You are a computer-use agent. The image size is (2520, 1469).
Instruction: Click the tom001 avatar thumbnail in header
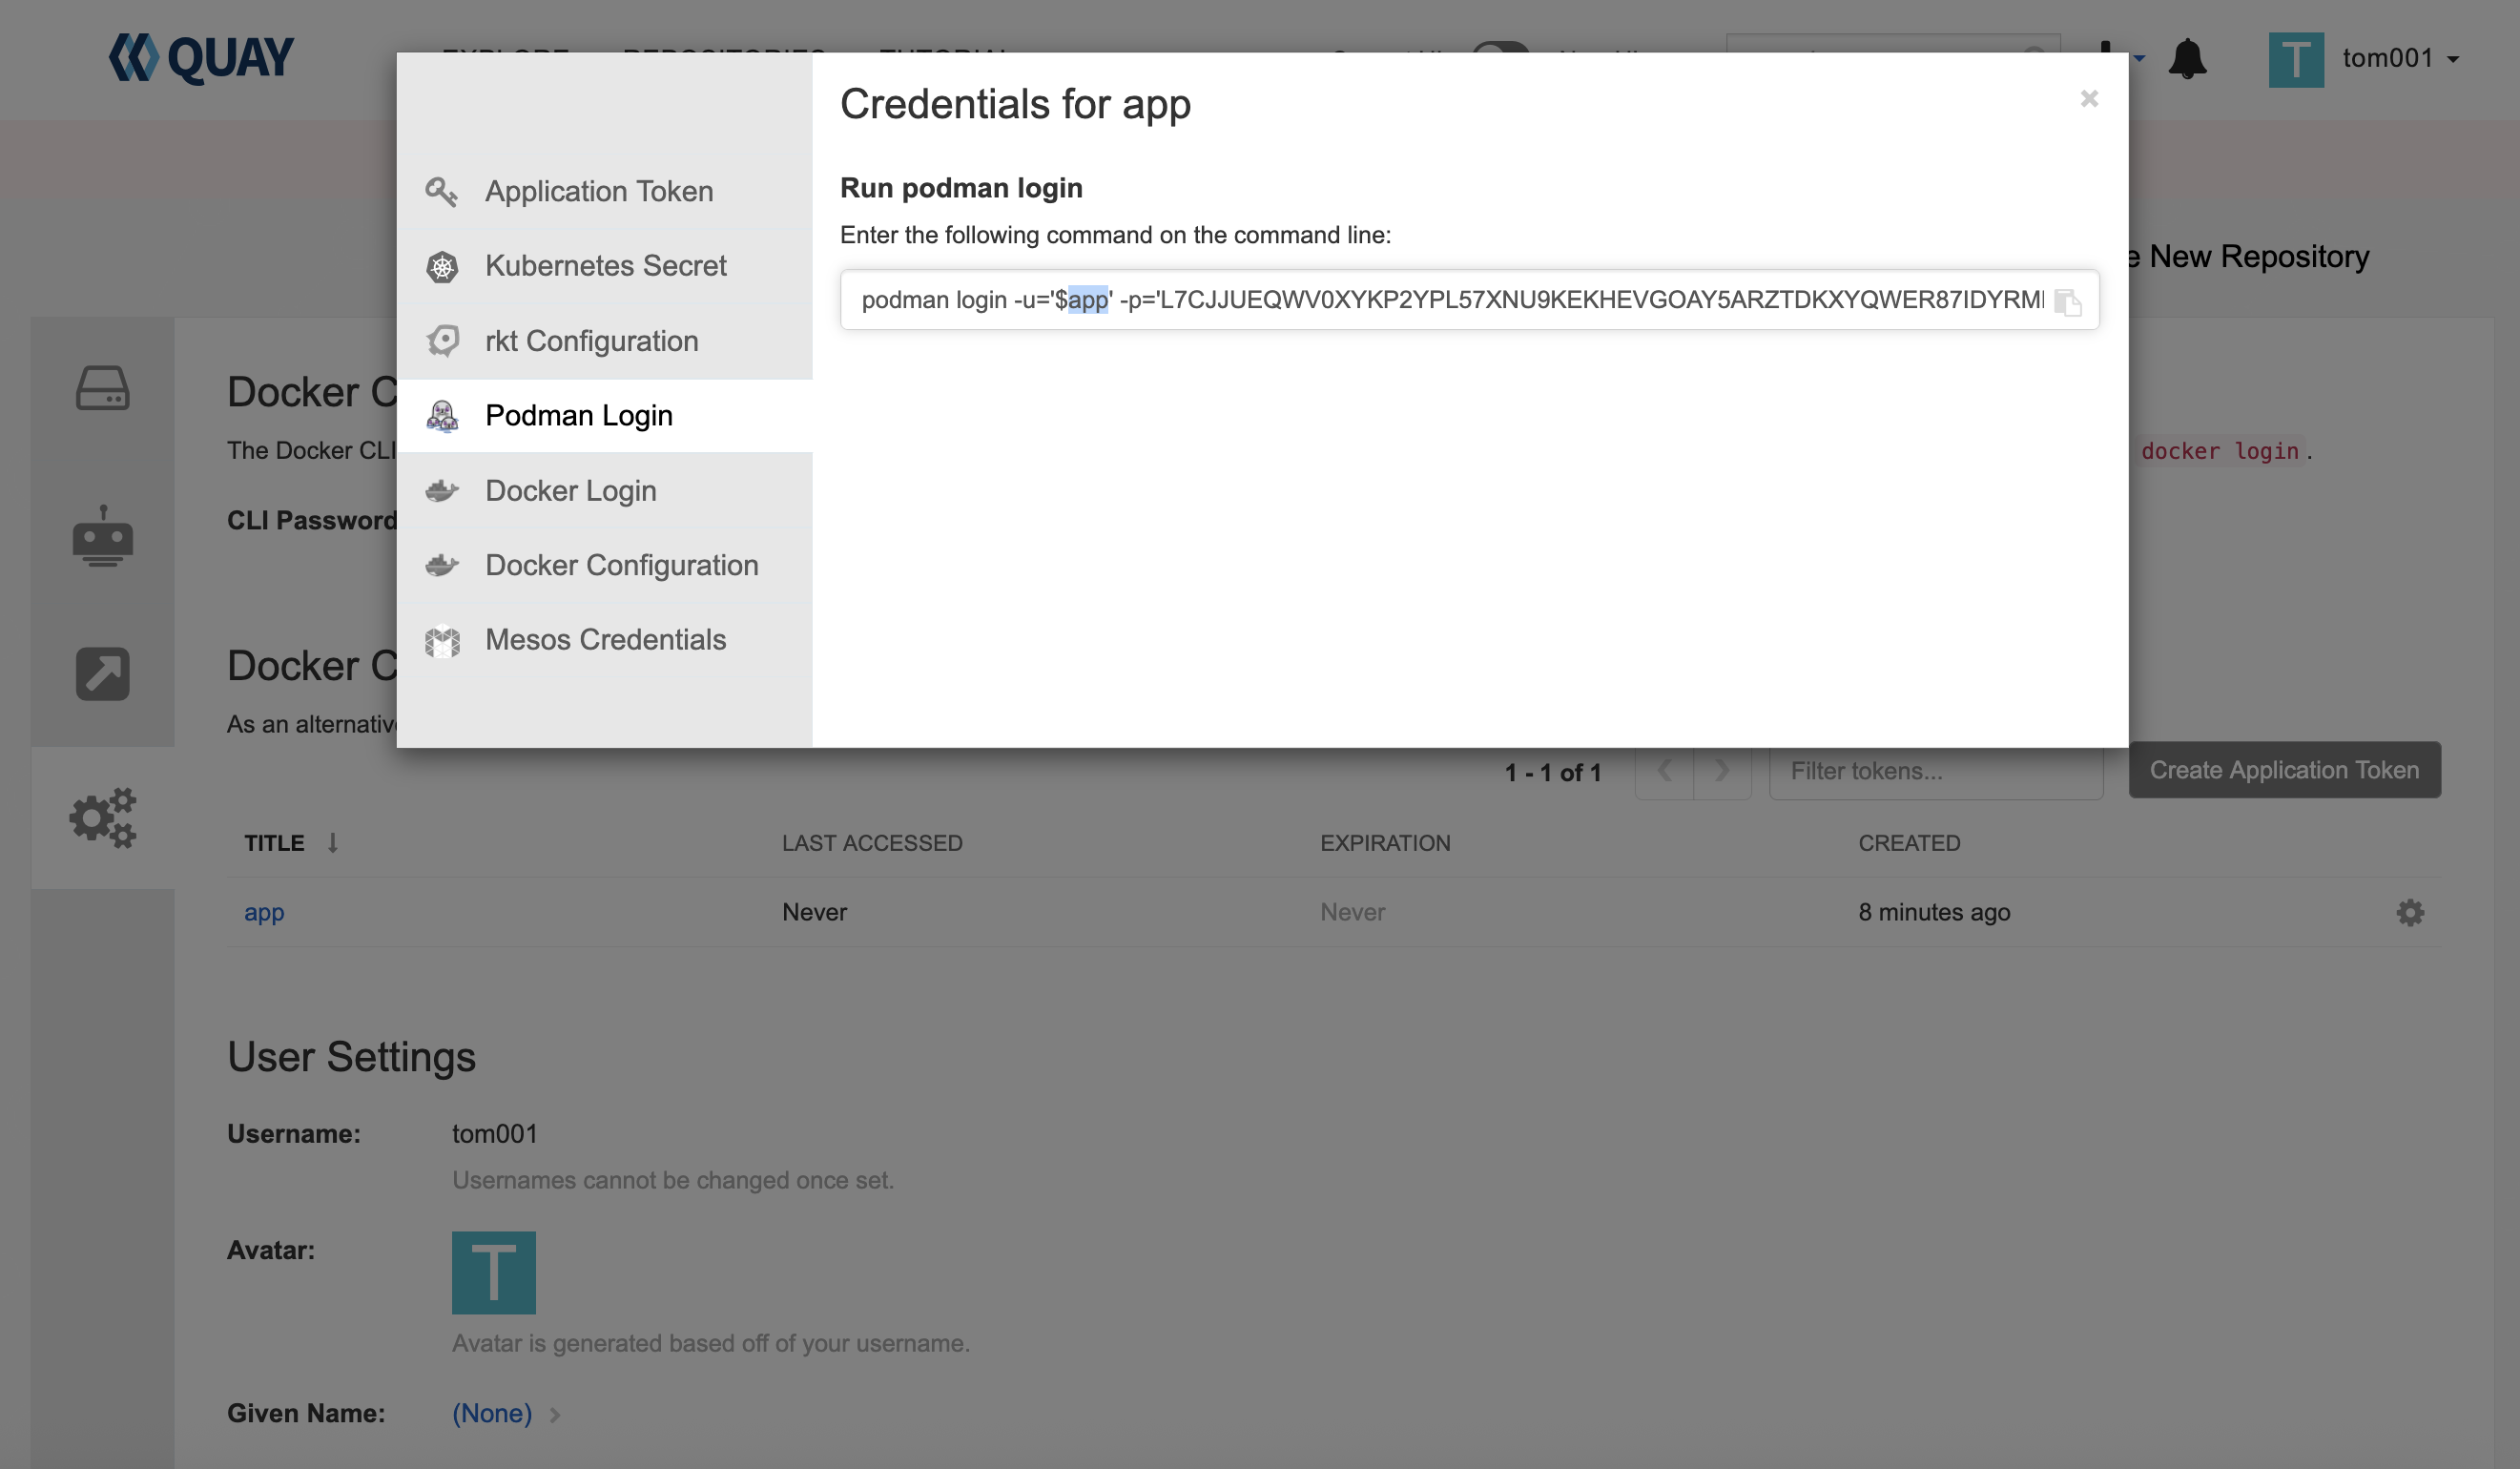(2295, 59)
